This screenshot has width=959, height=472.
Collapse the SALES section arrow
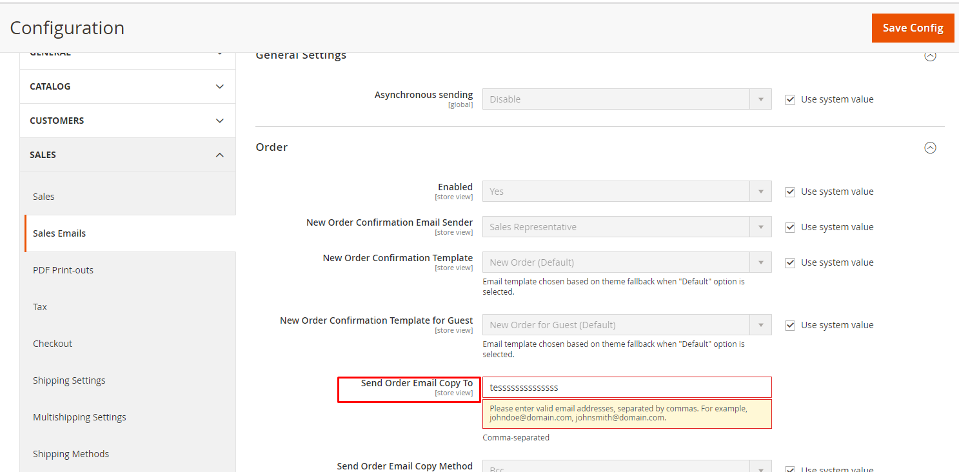[219, 155]
